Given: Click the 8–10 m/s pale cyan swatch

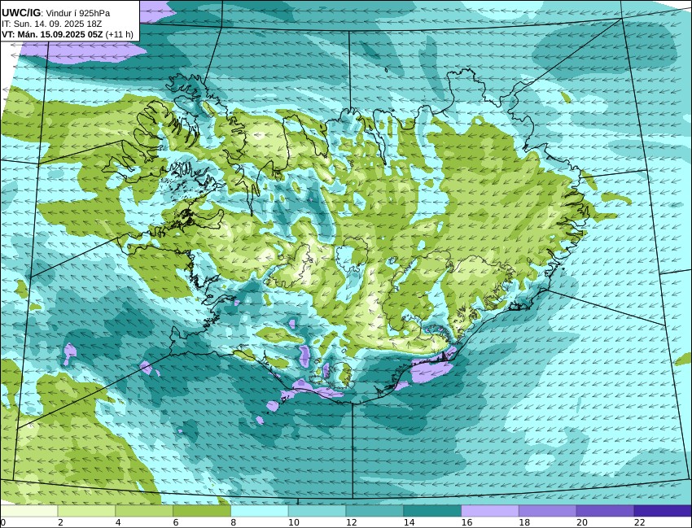Looking at the screenshot, I should tap(260, 511).
